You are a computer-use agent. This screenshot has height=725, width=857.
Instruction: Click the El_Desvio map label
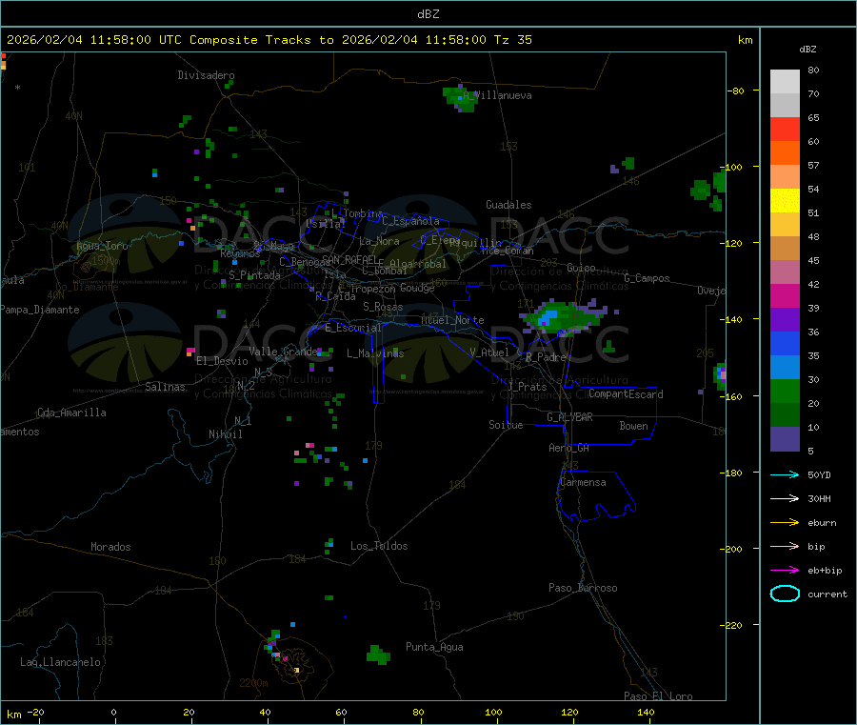click(x=222, y=361)
